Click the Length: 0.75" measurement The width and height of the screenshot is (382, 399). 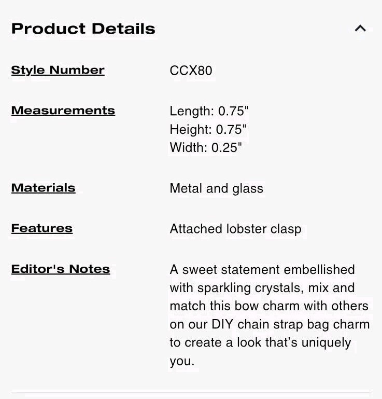click(209, 111)
